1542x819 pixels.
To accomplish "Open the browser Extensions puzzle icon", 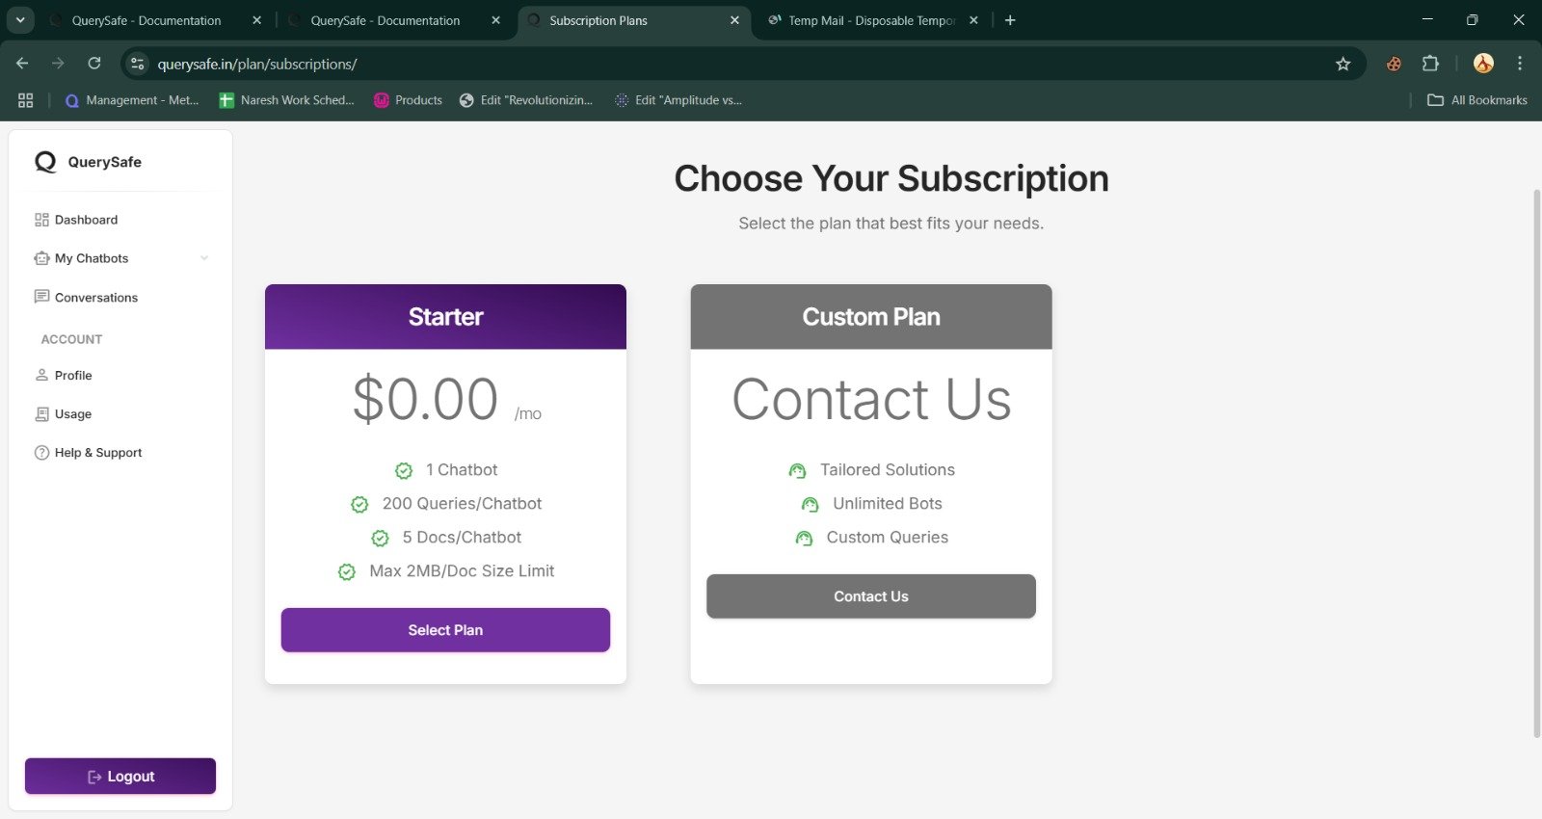I will pyautogui.click(x=1430, y=64).
